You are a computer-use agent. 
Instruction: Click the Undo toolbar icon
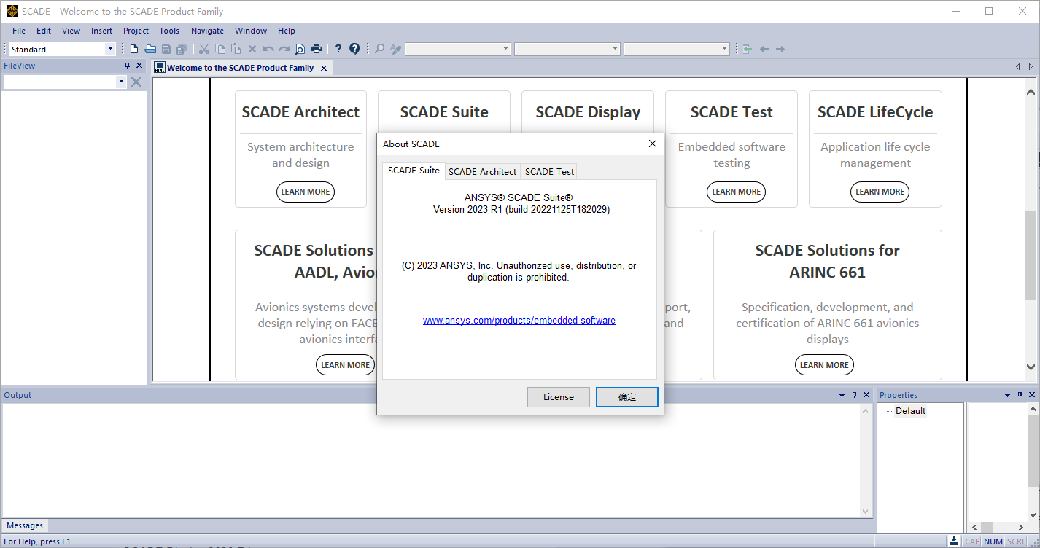[268, 49]
